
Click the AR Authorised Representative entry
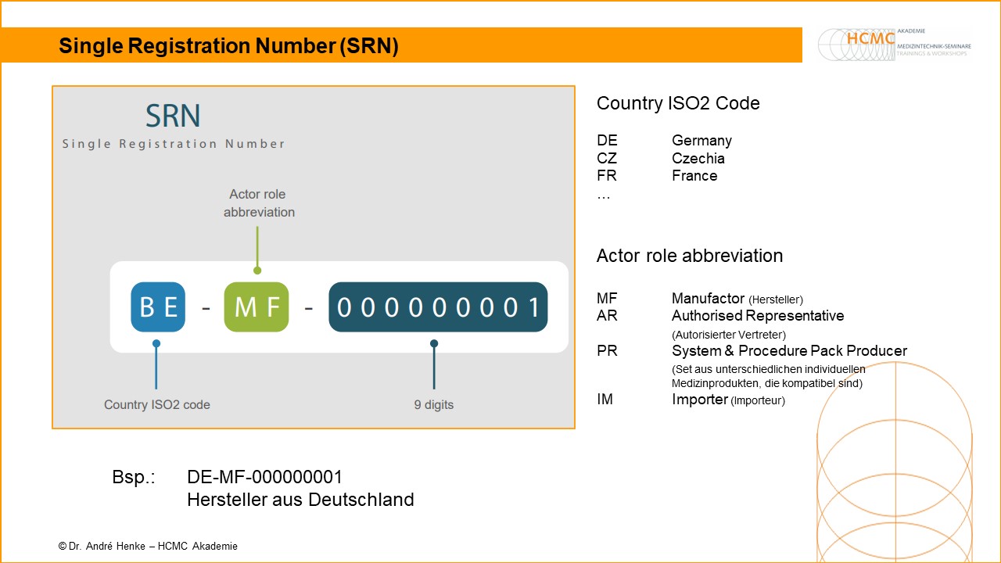coord(704,316)
